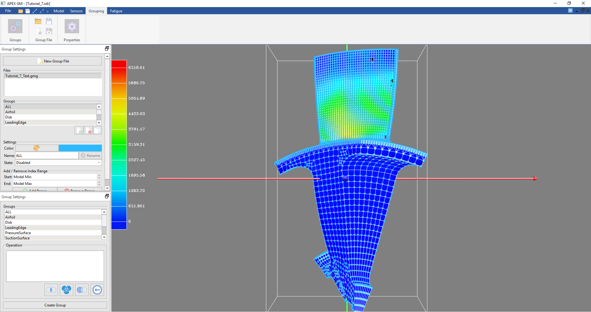Click the blue group color swatch
The width and height of the screenshot is (591, 312).
point(80,148)
